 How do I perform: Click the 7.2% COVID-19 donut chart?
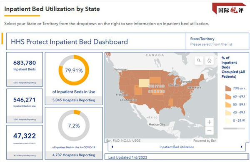[74, 125]
